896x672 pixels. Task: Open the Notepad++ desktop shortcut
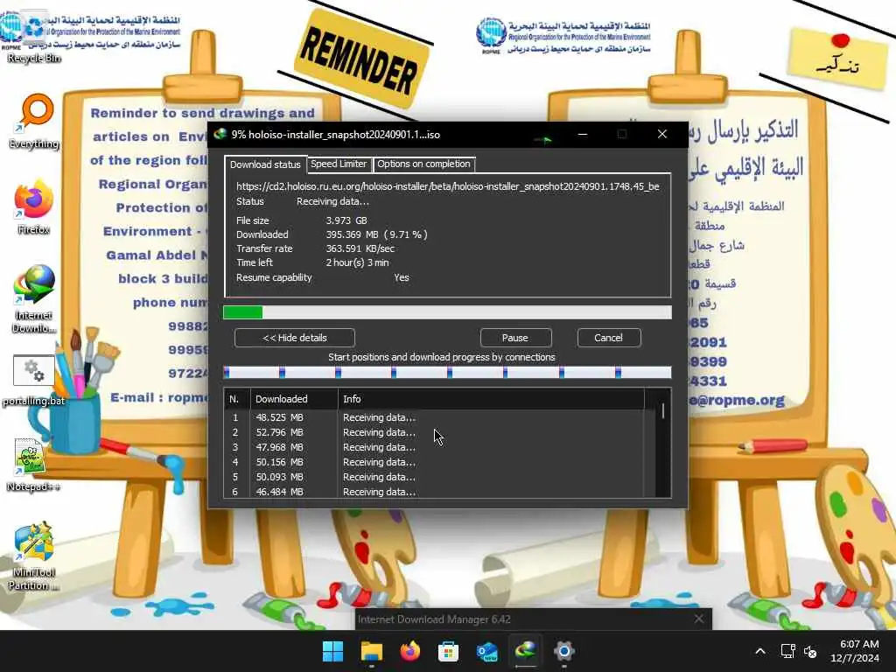33,465
